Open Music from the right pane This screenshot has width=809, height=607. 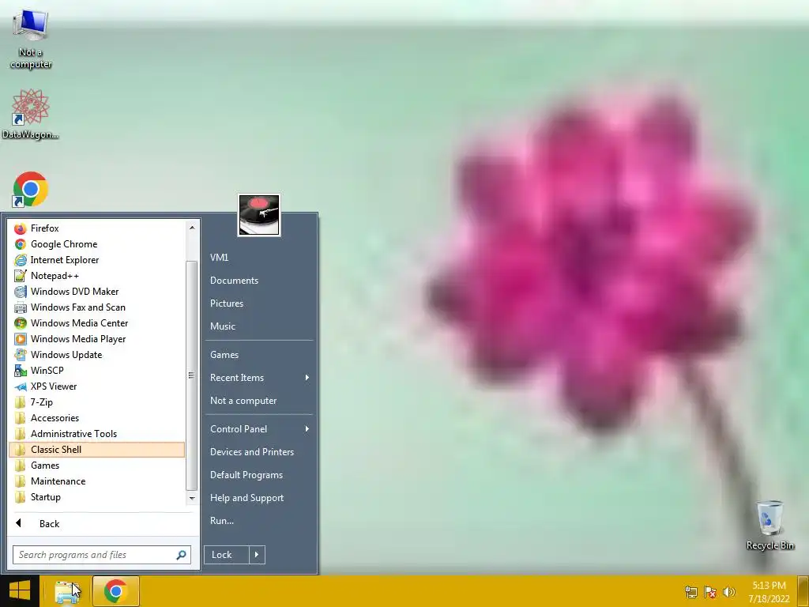point(259,326)
